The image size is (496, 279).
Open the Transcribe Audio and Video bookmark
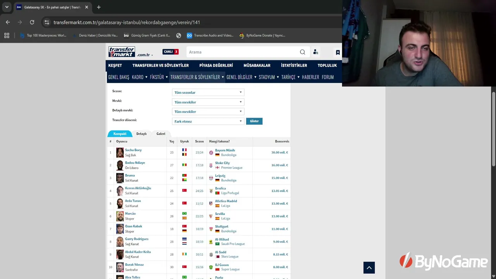click(210, 35)
